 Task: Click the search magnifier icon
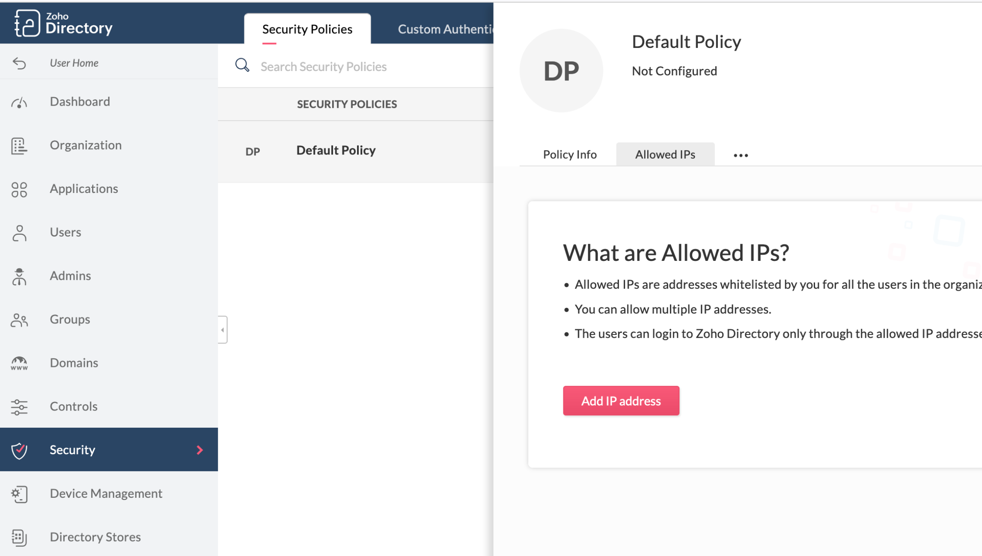tap(242, 65)
